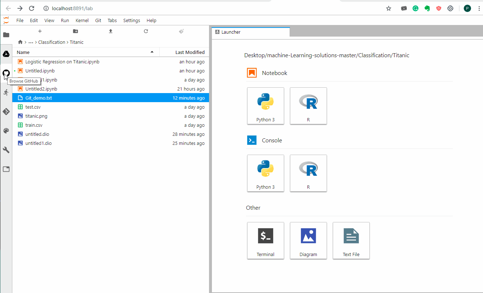Launch a Python 3 notebook
The image size is (483, 293).
point(265,106)
